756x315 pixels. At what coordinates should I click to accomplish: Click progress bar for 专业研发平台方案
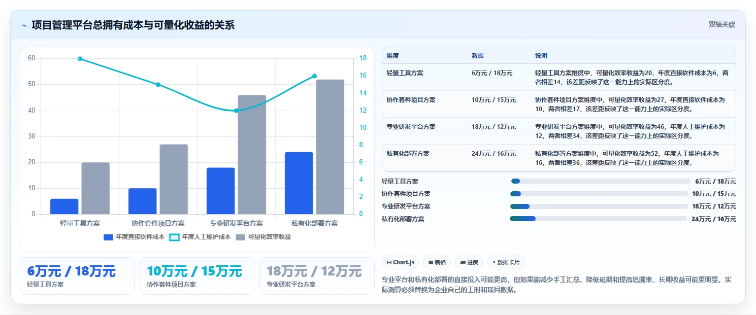pos(600,206)
